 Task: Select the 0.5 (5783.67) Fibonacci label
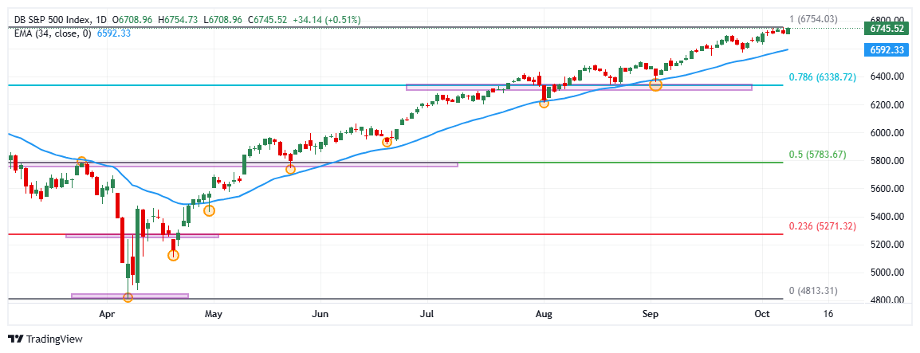coord(818,155)
